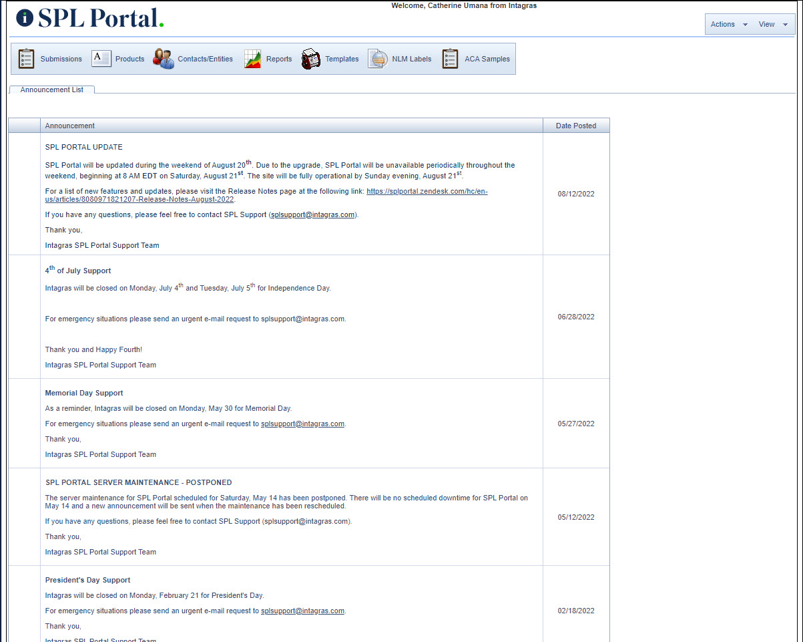Click the date 05/12/2022

(576, 517)
